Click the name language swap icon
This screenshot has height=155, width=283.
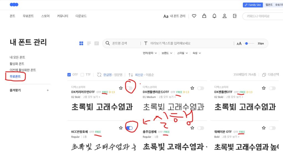[99, 75]
